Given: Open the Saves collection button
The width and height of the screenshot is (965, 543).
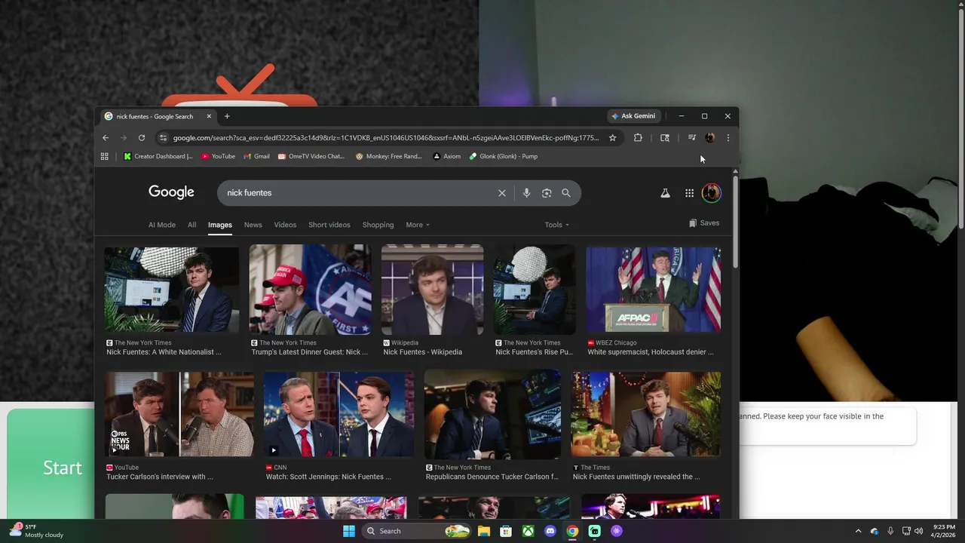Looking at the screenshot, I should pyautogui.click(x=704, y=223).
